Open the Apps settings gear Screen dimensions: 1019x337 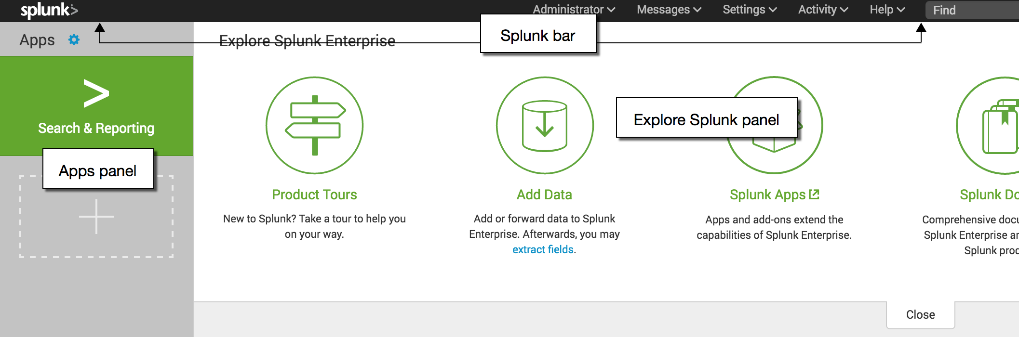[74, 39]
